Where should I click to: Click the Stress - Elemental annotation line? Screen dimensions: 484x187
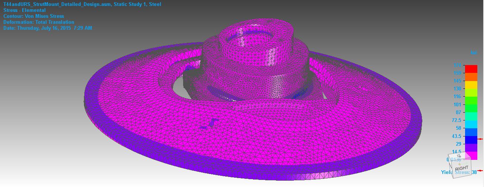point(24,10)
